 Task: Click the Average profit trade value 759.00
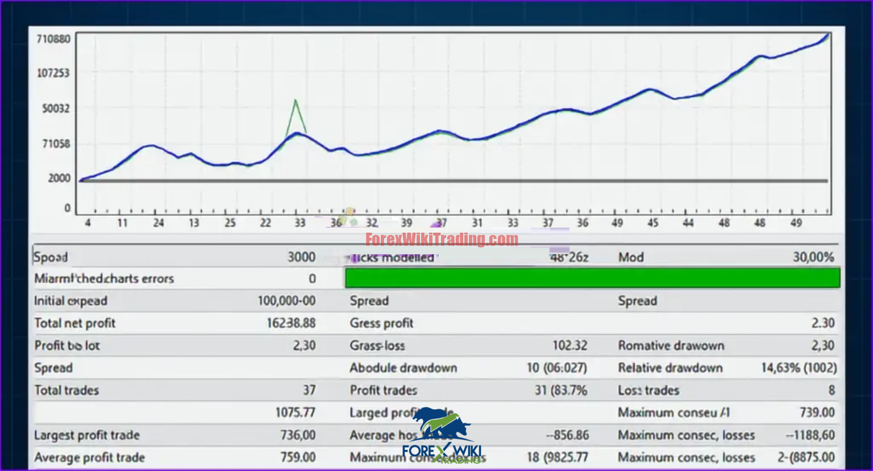point(298,457)
